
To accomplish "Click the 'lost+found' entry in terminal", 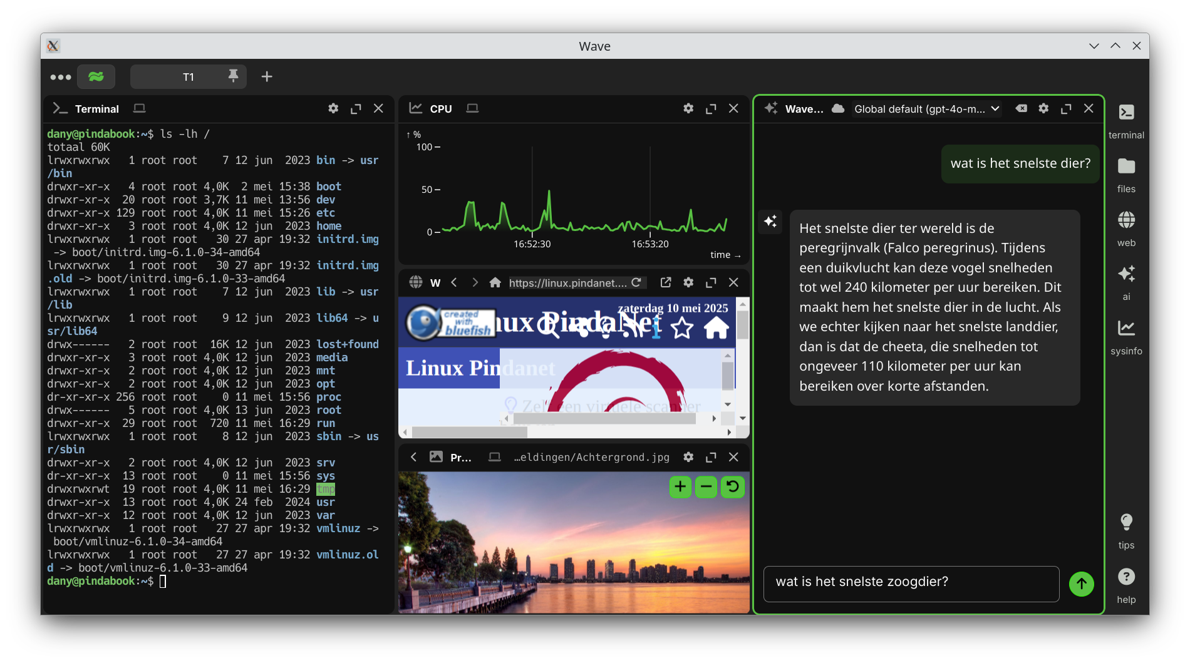I will [348, 344].
